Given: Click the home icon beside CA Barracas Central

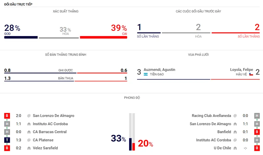Looking at the screenshot, I should pyautogui.click(x=29, y=132).
